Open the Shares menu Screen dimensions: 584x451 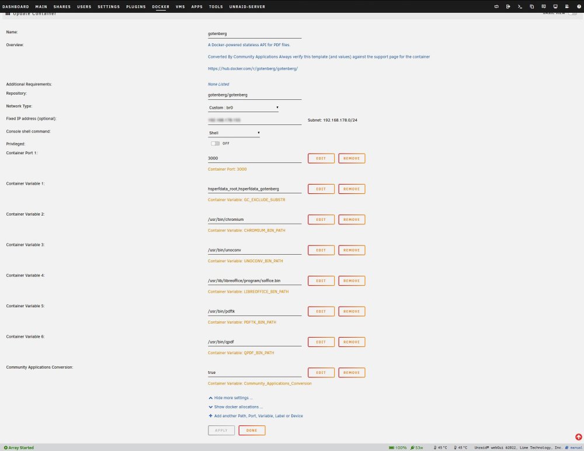pos(62,6)
